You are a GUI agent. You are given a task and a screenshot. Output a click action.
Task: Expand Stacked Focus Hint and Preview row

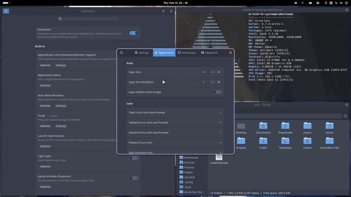point(175,132)
